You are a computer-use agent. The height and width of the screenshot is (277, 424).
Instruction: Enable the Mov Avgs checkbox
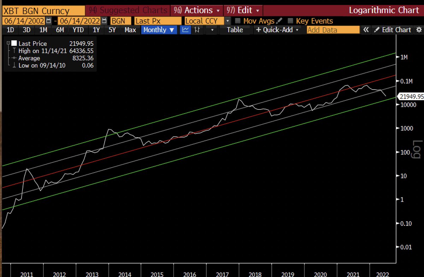coord(238,21)
